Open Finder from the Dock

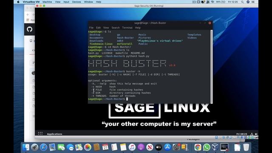pos(26,147)
